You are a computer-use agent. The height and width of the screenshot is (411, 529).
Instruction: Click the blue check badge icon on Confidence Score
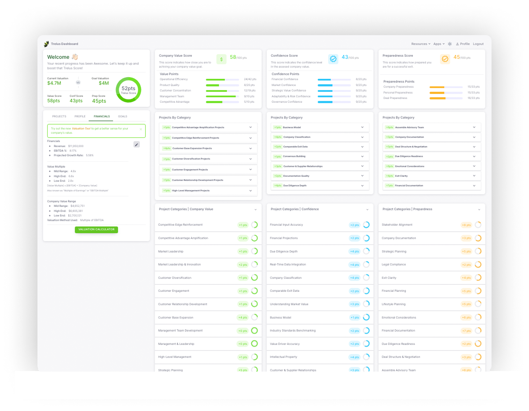point(333,59)
